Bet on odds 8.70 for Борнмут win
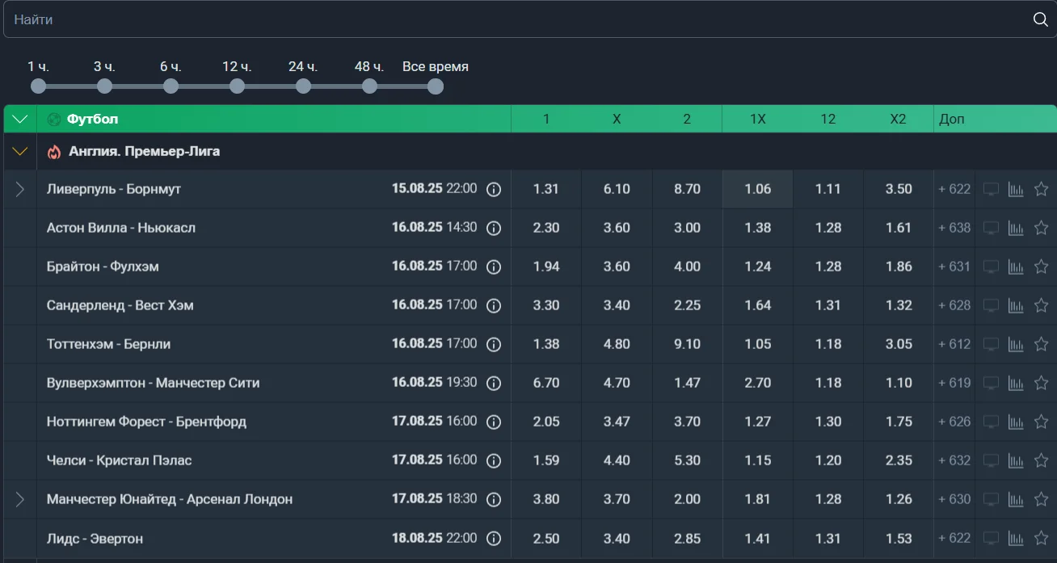The height and width of the screenshot is (563, 1057). click(x=687, y=189)
